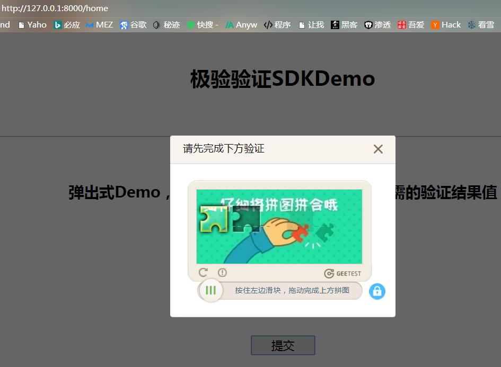Image resolution: width=501 pixels, height=367 pixels.
Task: Click the feedback exclamation icon
Action: [222, 273]
